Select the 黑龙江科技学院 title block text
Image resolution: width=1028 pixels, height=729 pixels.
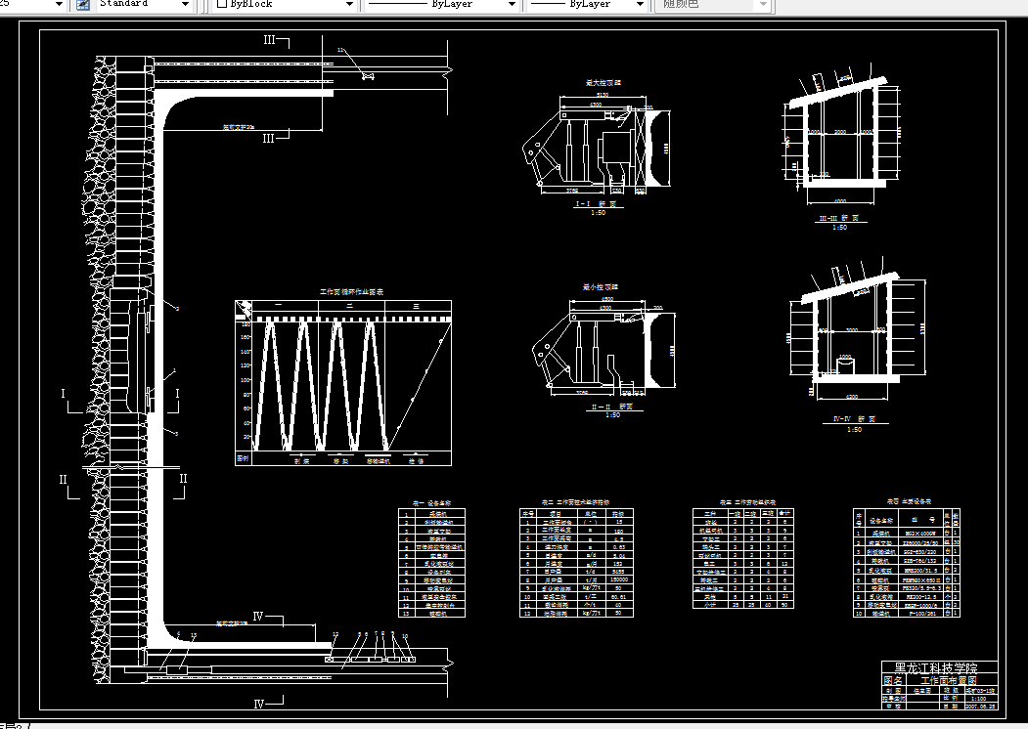point(936,668)
